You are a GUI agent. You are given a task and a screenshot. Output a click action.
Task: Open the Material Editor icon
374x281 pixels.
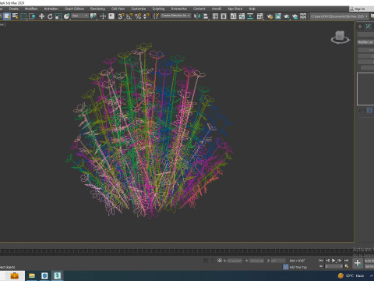(x=259, y=16)
